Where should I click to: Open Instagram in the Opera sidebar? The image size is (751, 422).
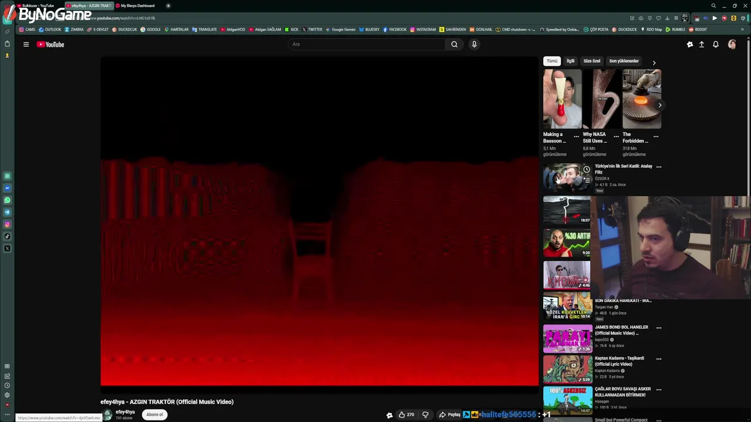pyautogui.click(x=7, y=224)
